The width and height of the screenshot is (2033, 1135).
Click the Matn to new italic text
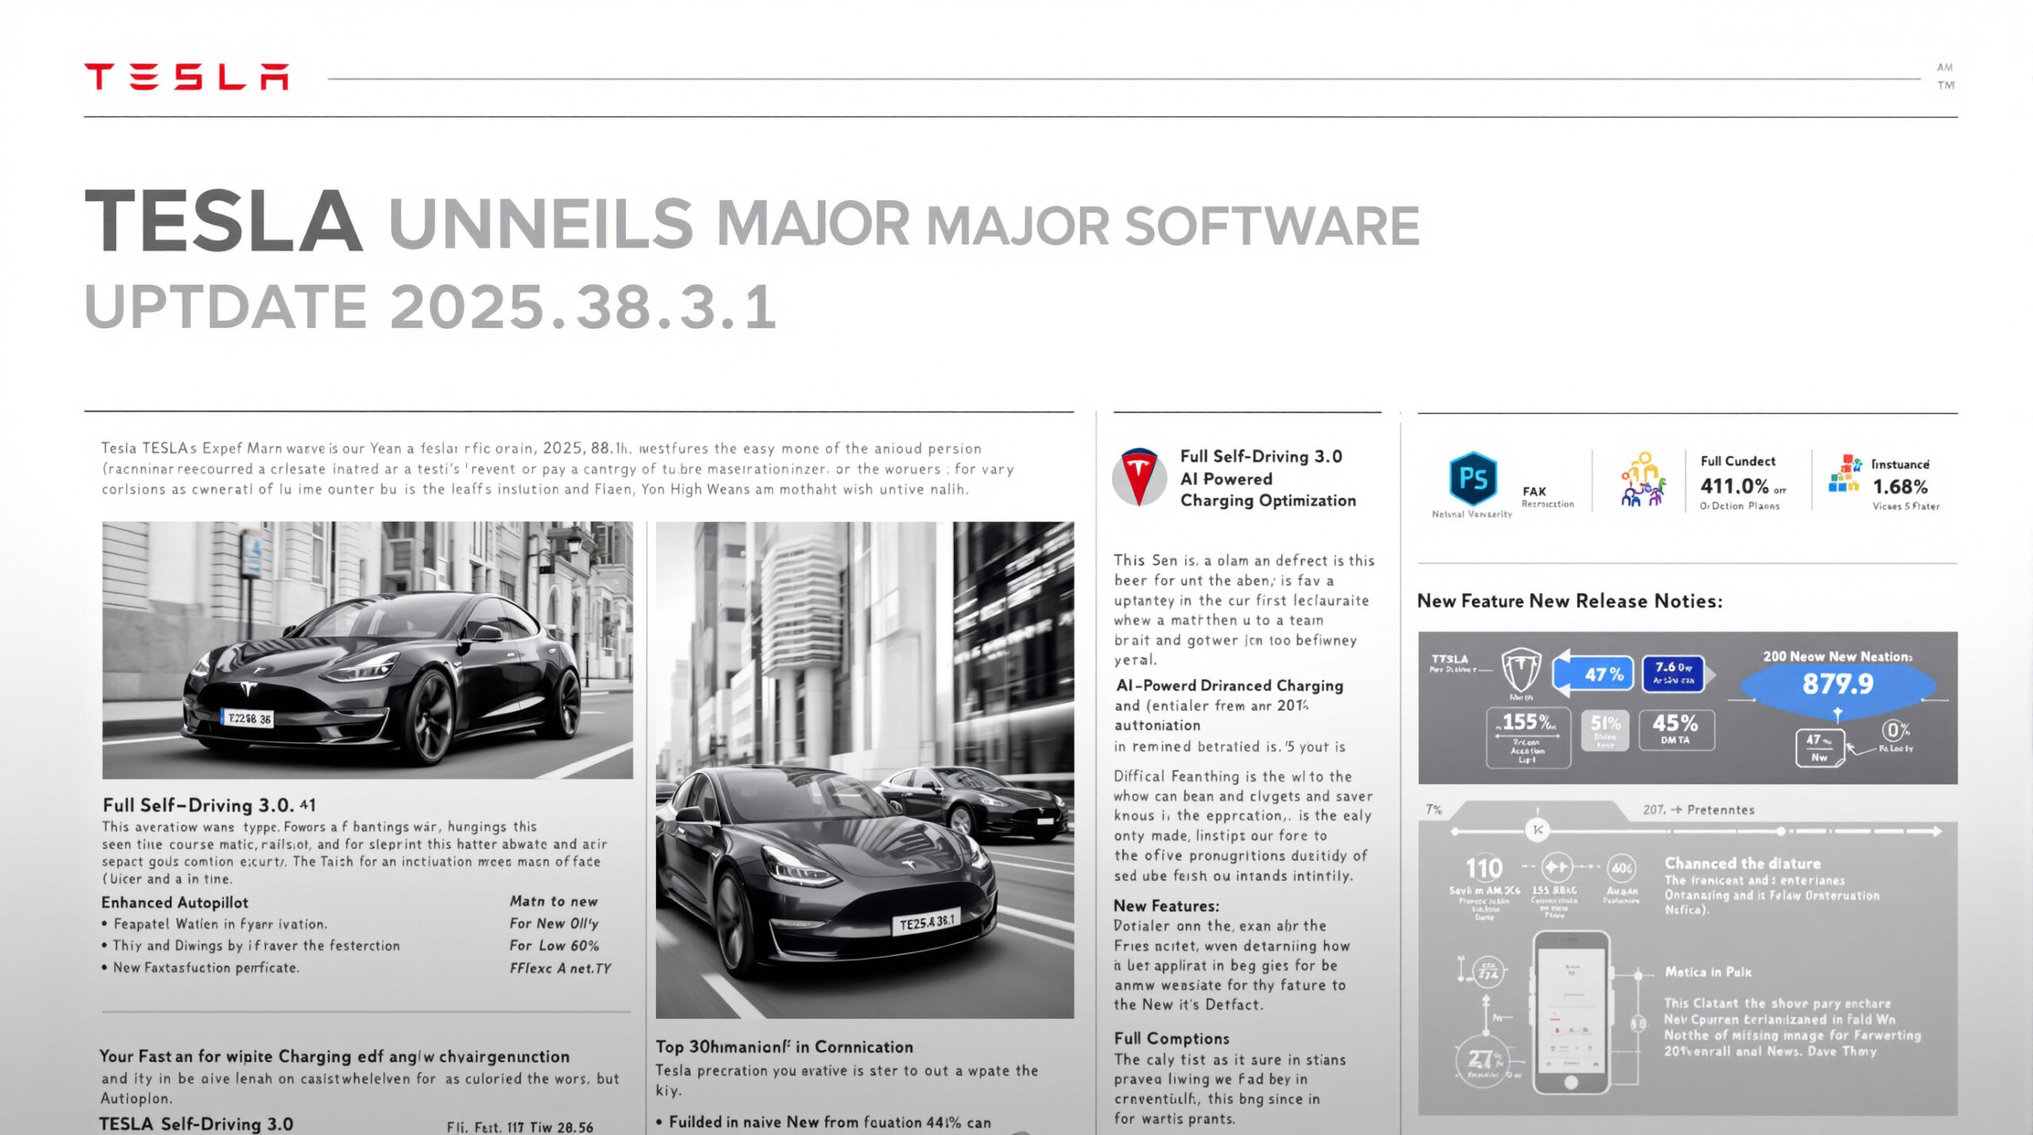pyautogui.click(x=554, y=901)
